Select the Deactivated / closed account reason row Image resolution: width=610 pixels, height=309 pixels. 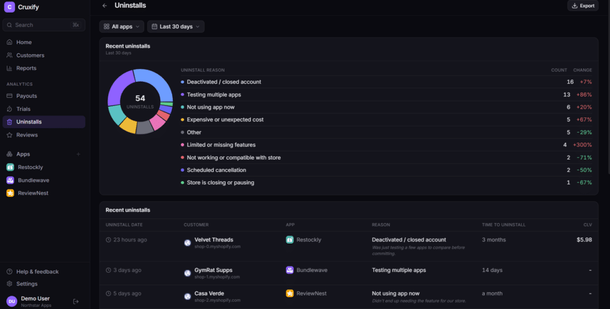point(386,82)
